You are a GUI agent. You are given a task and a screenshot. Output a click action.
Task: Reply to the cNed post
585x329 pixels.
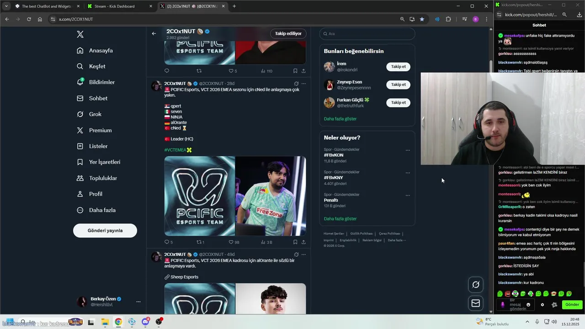pyautogui.click(x=167, y=242)
